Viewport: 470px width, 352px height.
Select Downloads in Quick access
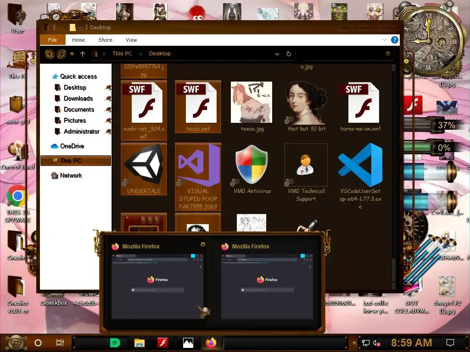(x=78, y=99)
